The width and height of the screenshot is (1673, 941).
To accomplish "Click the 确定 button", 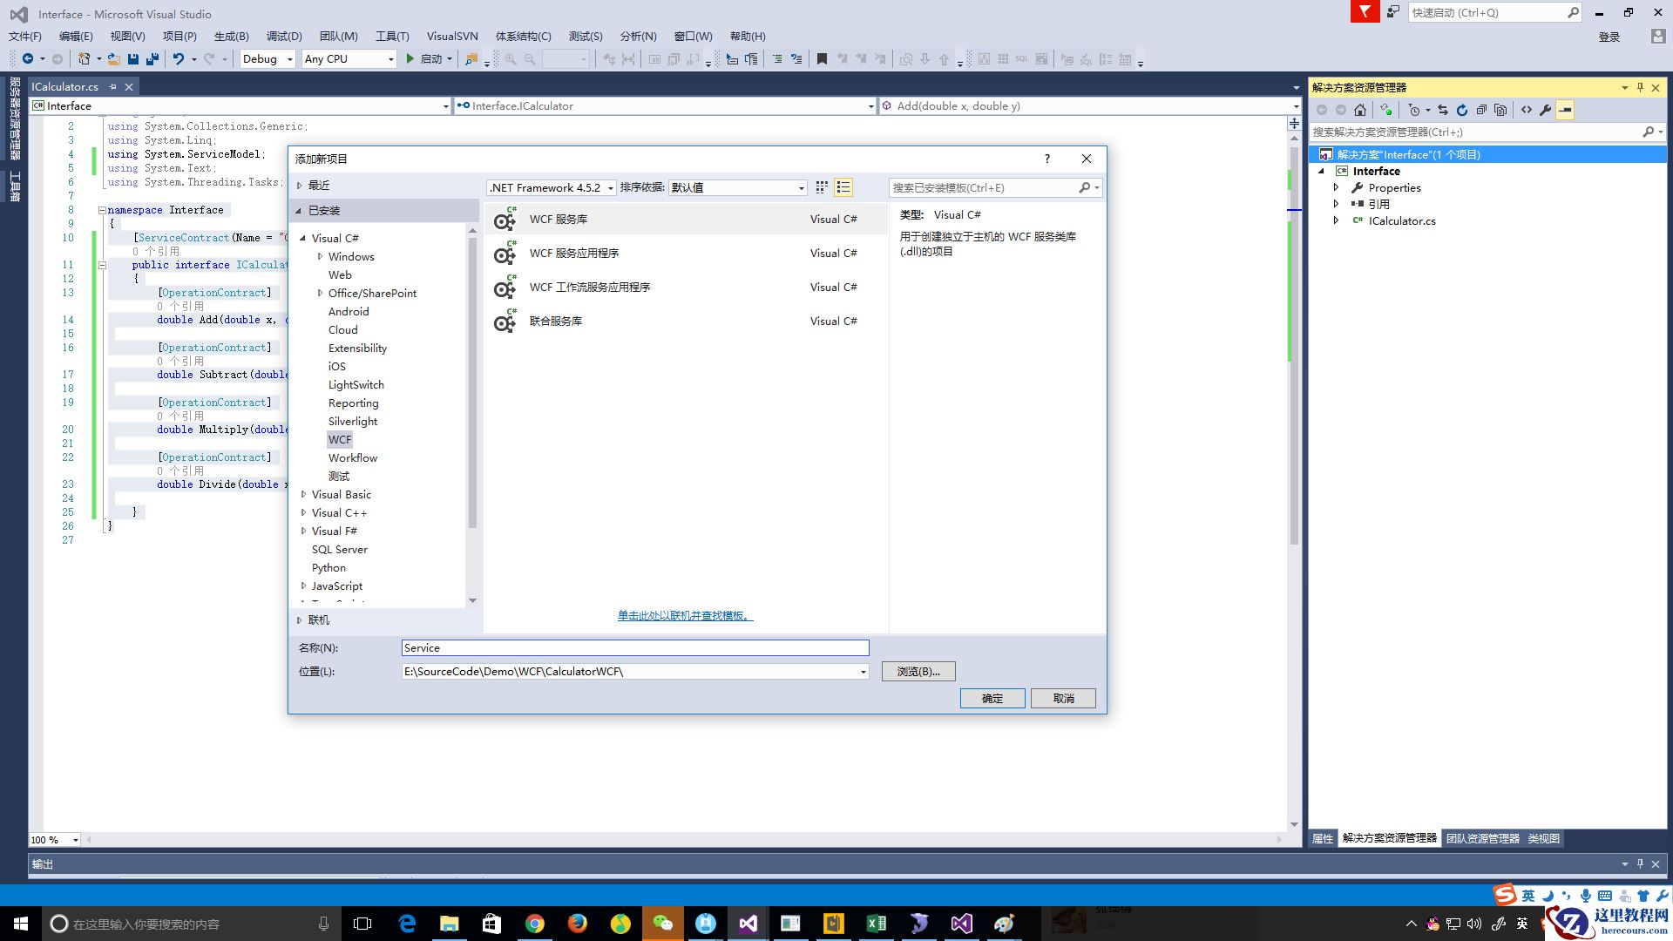I will point(992,698).
